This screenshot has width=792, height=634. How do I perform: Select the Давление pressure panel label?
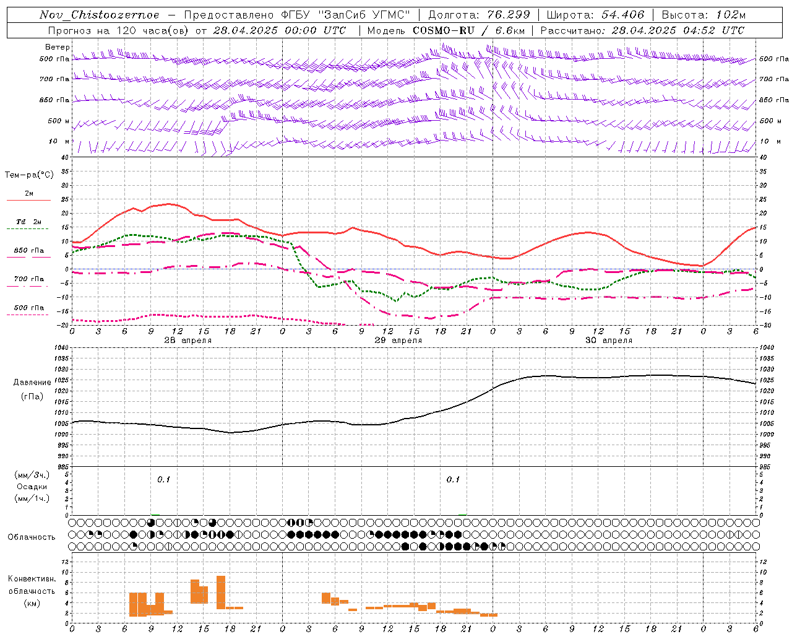32,383
